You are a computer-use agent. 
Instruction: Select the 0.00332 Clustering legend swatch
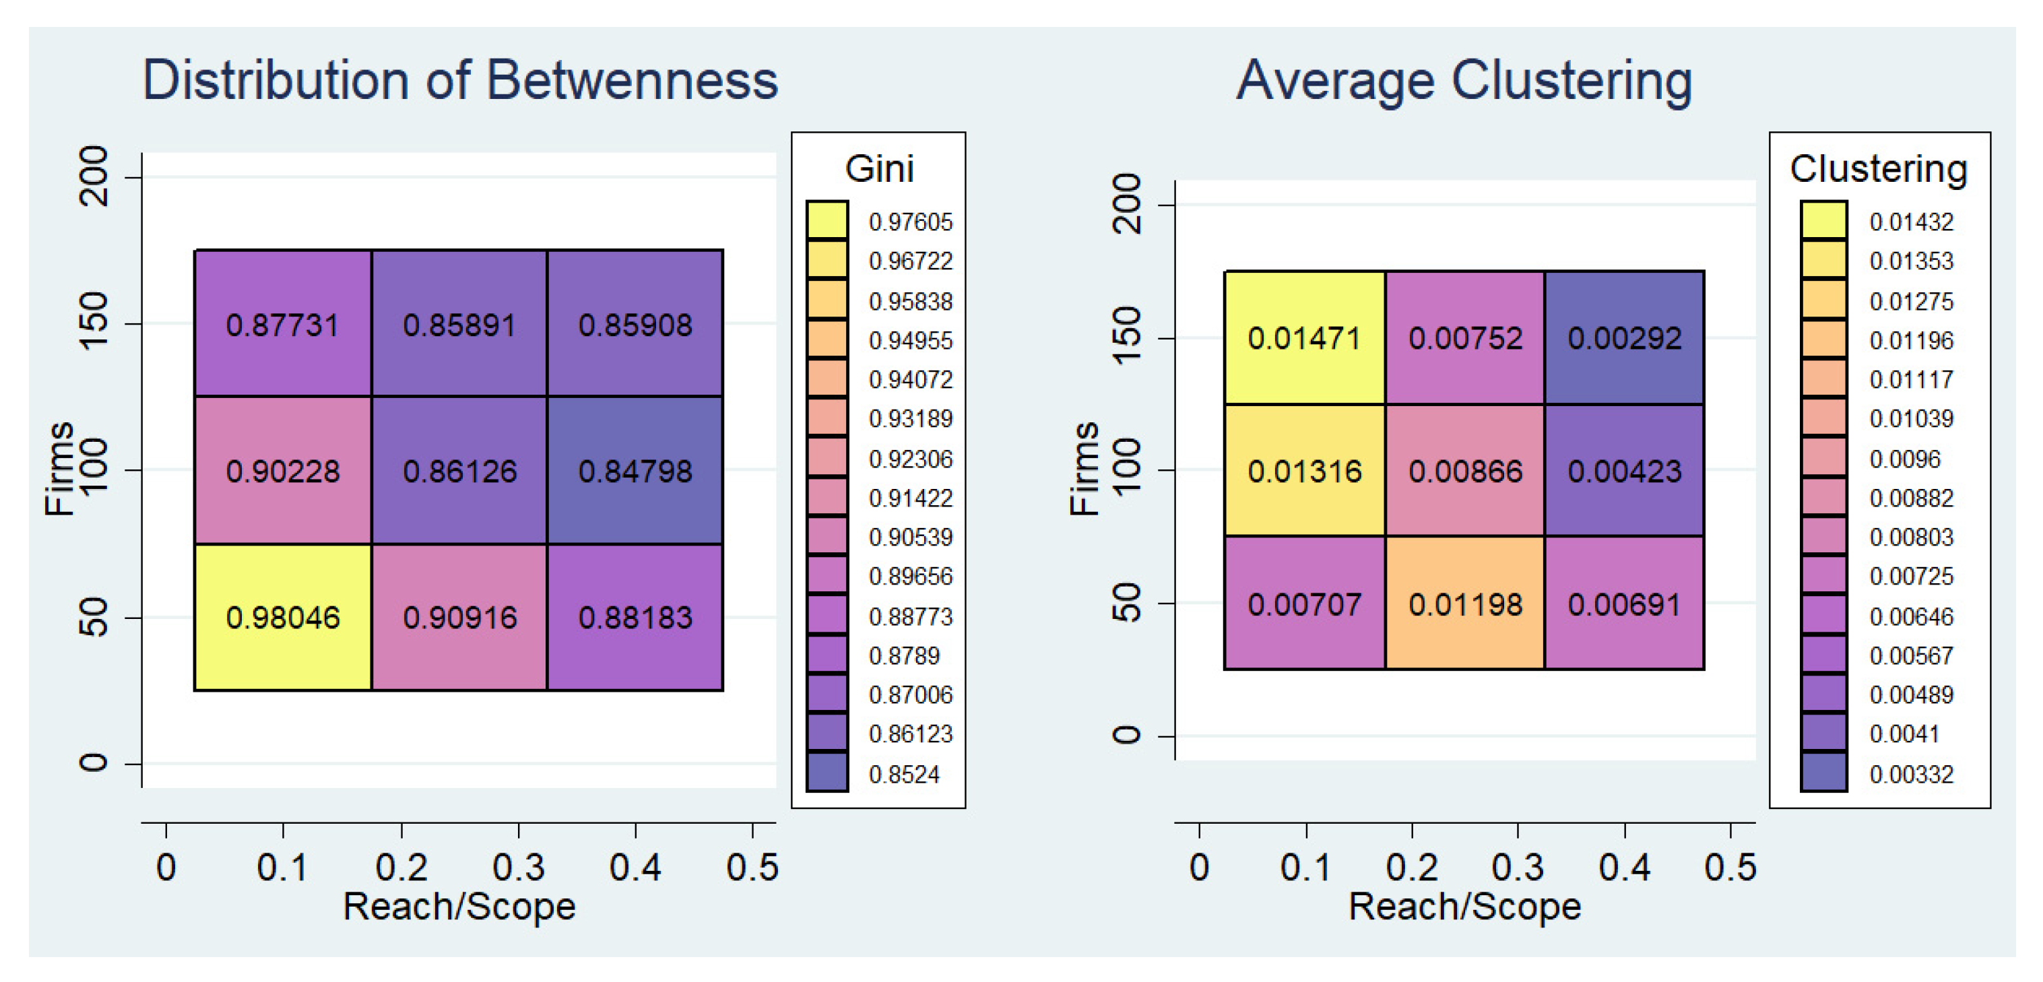pyautogui.click(x=1823, y=773)
